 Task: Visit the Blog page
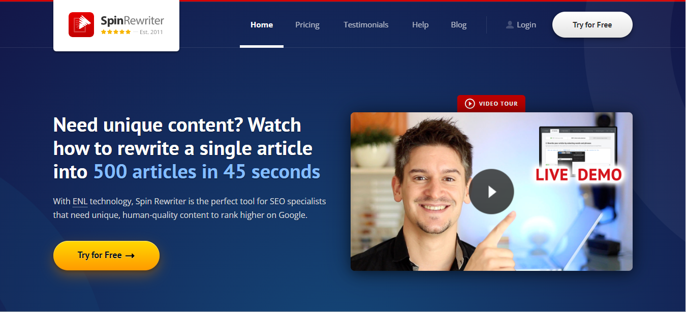click(x=458, y=25)
